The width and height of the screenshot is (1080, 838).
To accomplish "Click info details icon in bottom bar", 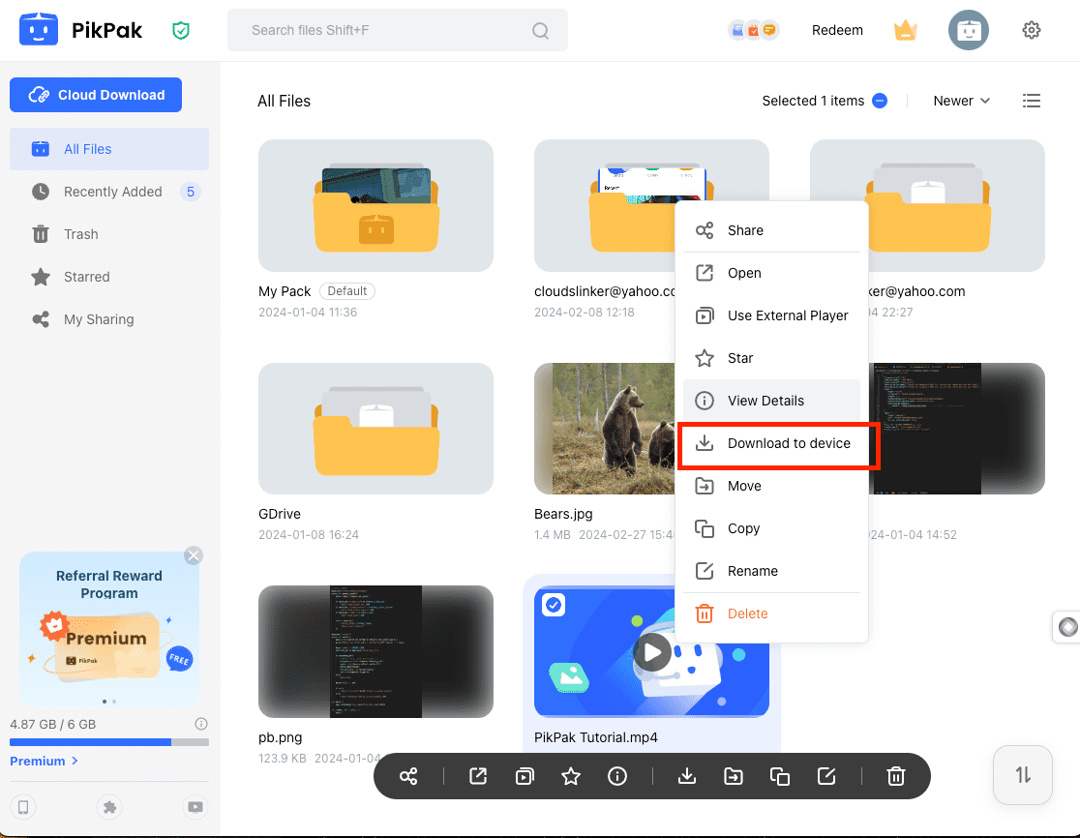I will click(x=617, y=777).
